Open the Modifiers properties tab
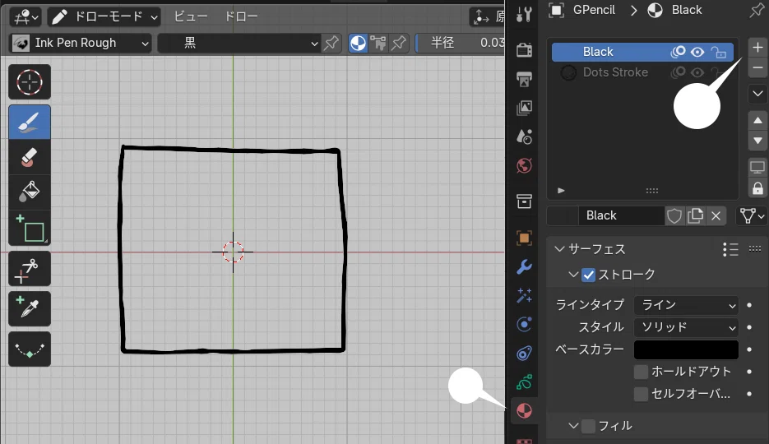Viewport: 769px width, 444px height. click(x=524, y=267)
